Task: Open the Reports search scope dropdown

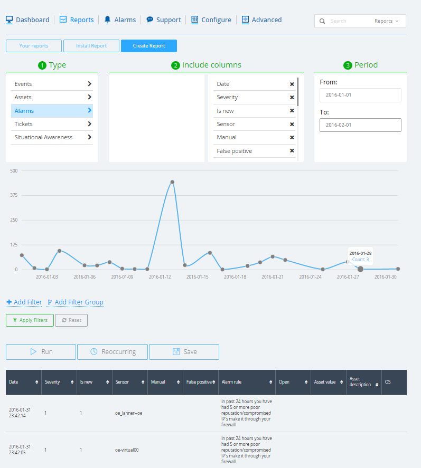Action: tap(387, 21)
